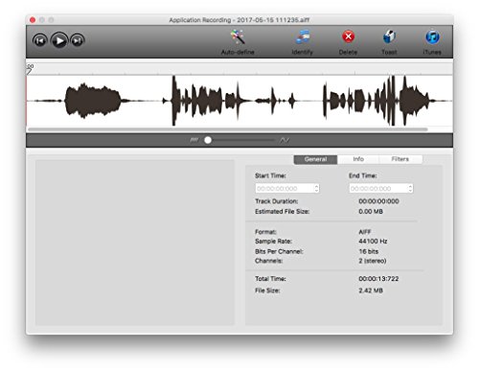Click the Identify tracks icon
This screenshot has height=372, width=479.
(303, 36)
